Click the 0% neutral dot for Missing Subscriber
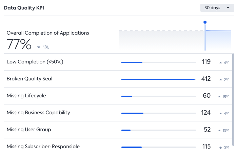Viewport: 238px width, 154px height. pos(220,148)
